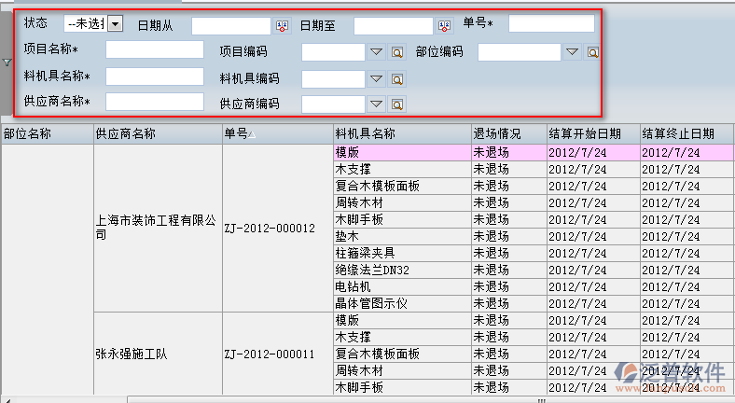Click the 单号 input field
The image size is (735, 403).
click(x=550, y=23)
